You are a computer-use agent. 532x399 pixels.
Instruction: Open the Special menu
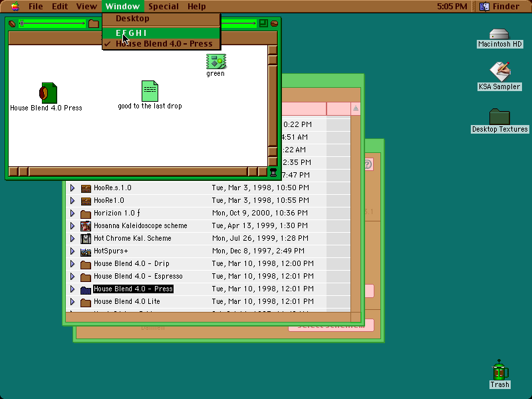164,7
